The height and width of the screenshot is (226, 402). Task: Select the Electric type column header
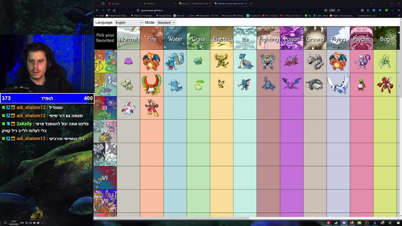pyautogui.click(x=222, y=38)
